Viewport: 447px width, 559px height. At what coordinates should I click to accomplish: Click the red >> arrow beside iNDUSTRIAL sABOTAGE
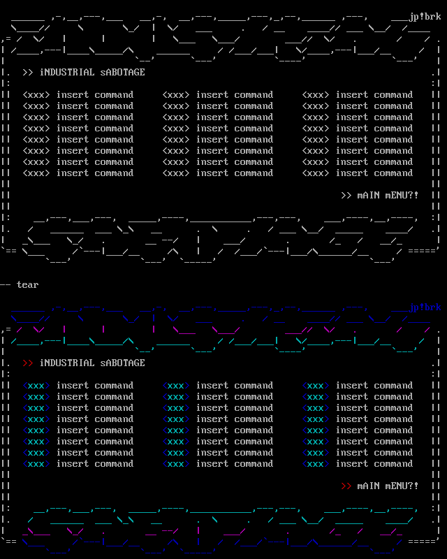[28, 363]
